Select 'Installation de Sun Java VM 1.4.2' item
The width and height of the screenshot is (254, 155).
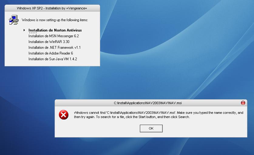[52, 59]
